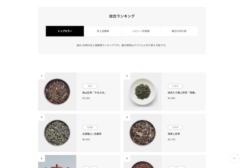
Task: Click the 日本茶 tag on the 深翠 item
Action: click(x=175, y=86)
